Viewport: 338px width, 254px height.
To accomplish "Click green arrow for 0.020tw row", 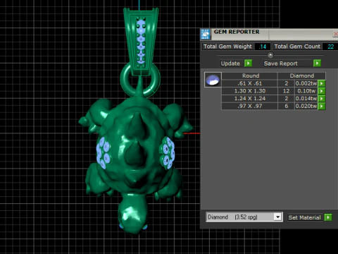I will (322, 106).
